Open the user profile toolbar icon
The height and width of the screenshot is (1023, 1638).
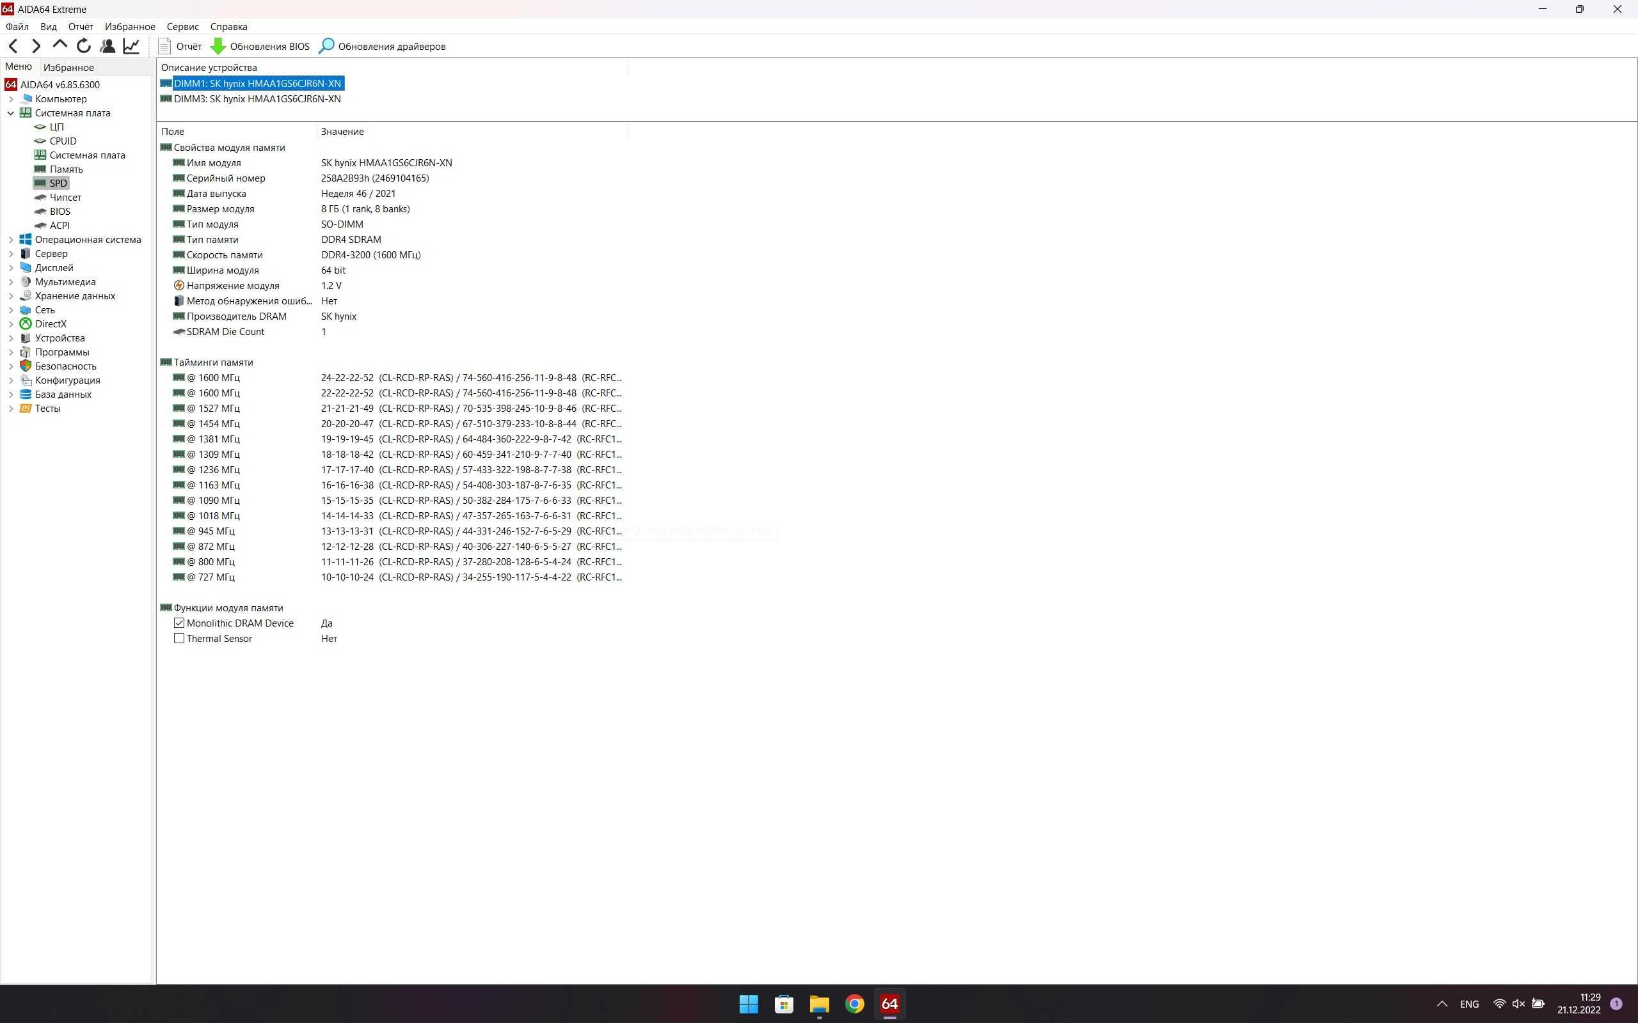[x=107, y=46]
